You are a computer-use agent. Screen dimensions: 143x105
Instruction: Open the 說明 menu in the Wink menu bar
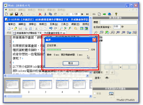tap(61, 10)
